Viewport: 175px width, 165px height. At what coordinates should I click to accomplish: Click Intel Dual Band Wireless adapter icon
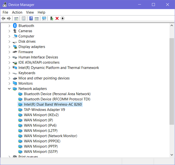tap(20, 104)
